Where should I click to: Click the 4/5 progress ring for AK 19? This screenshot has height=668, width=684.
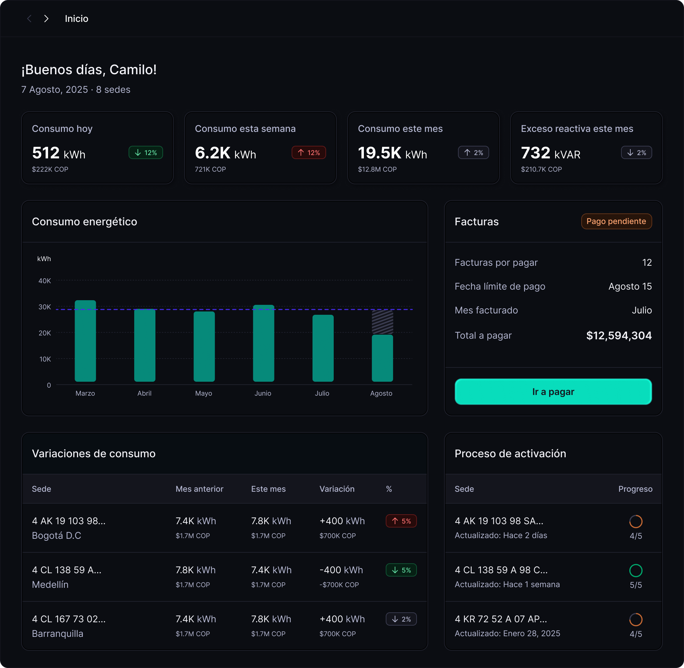click(x=635, y=522)
